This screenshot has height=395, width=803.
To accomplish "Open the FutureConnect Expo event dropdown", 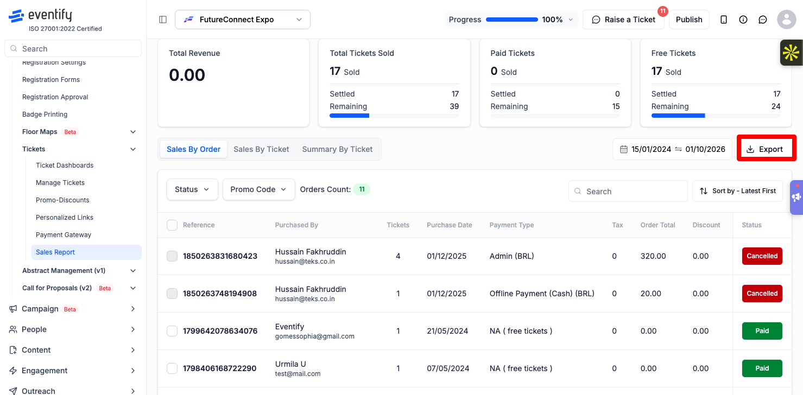I will click(x=243, y=20).
